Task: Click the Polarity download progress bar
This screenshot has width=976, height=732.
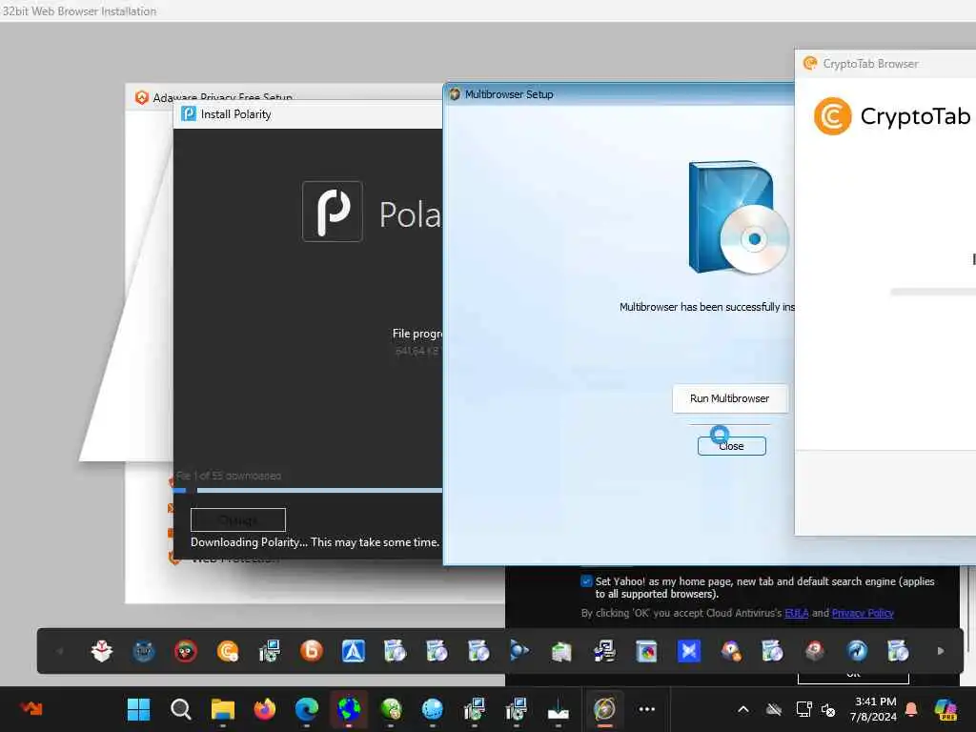Action: pos(308,491)
